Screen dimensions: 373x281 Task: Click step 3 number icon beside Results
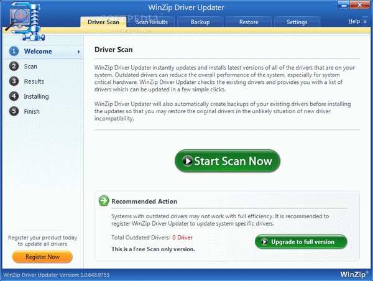point(14,81)
